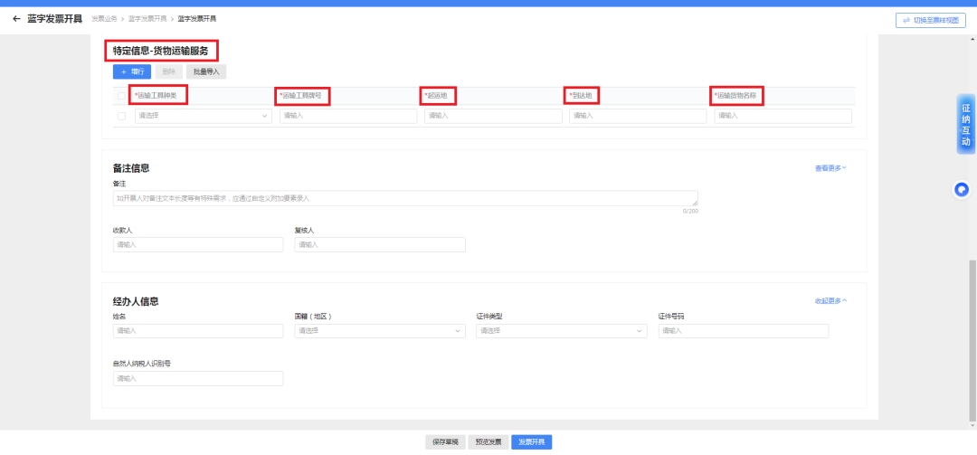Viewport: 977px width, 455px height.
Task: Open the 证件类型 dropdown
Action: tap(562, 331)
